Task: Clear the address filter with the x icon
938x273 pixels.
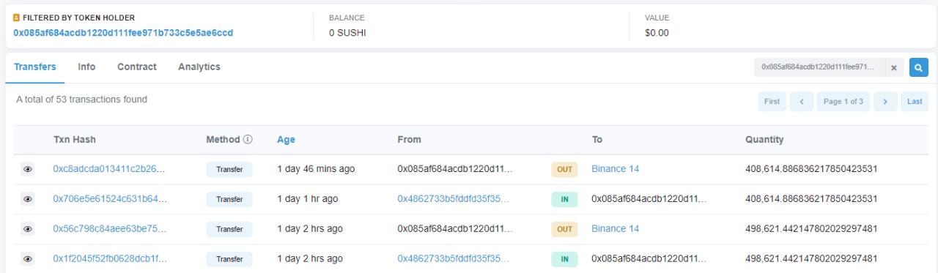Action: [x=895, y=67]
